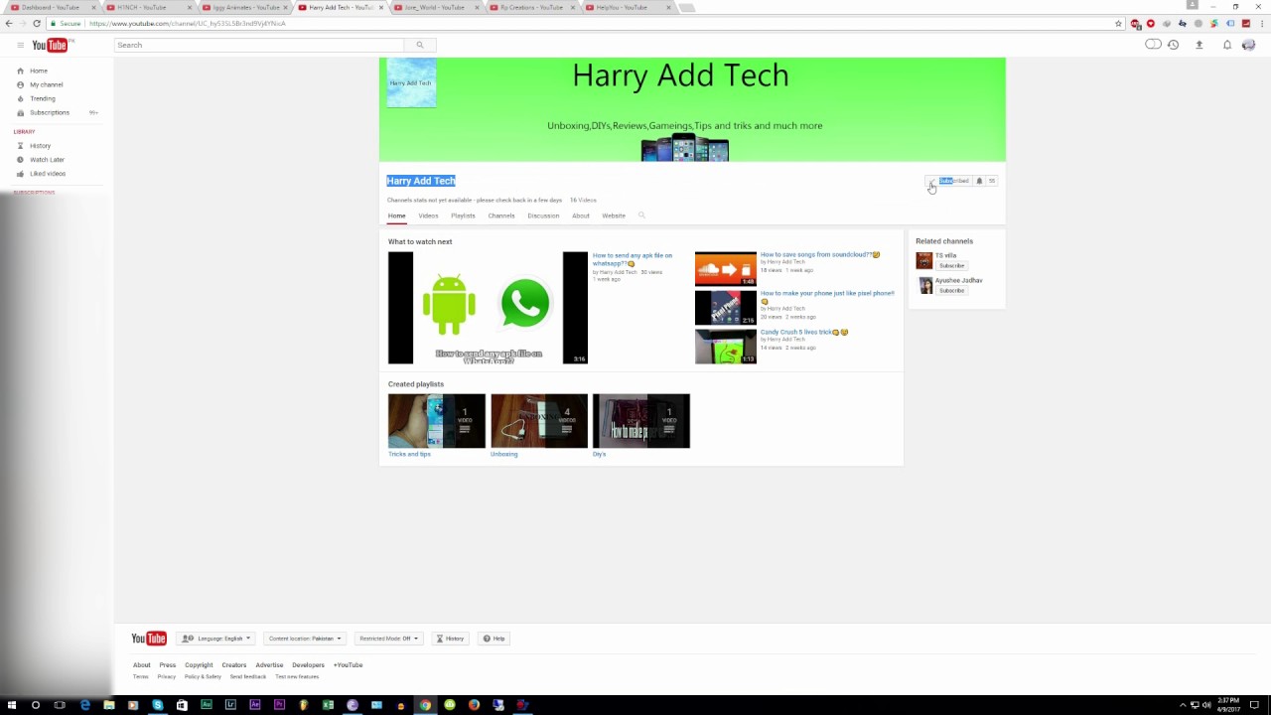Search within the channel using magnifier icon

(x=641, y=215)
